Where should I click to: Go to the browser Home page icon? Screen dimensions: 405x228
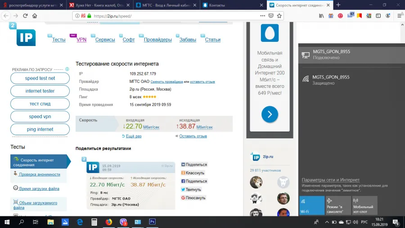[x=35, y=16]
